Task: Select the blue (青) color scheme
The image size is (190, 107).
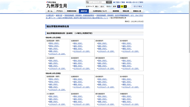Action: coord(119,7)
